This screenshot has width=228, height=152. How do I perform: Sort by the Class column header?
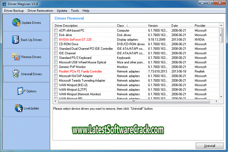120,26
